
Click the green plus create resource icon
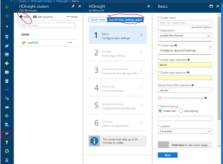click(7, 7)
